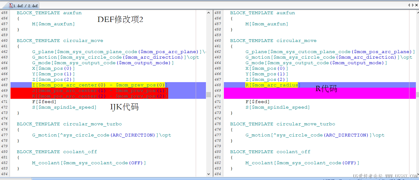
Task: Click line number 460 in the left pane gutter
Action: (4, 40)
